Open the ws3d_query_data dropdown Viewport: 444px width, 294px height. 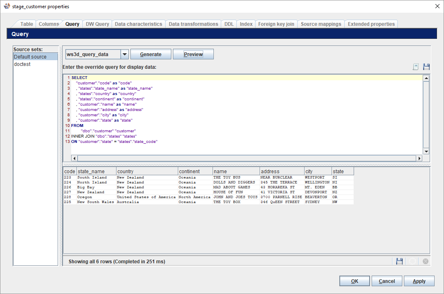[125, 54]
